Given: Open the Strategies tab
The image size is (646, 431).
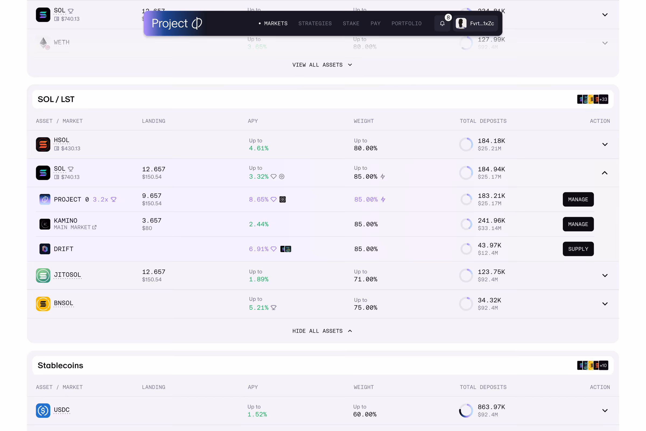Looking at the screenshot, I should pos(315,23).
